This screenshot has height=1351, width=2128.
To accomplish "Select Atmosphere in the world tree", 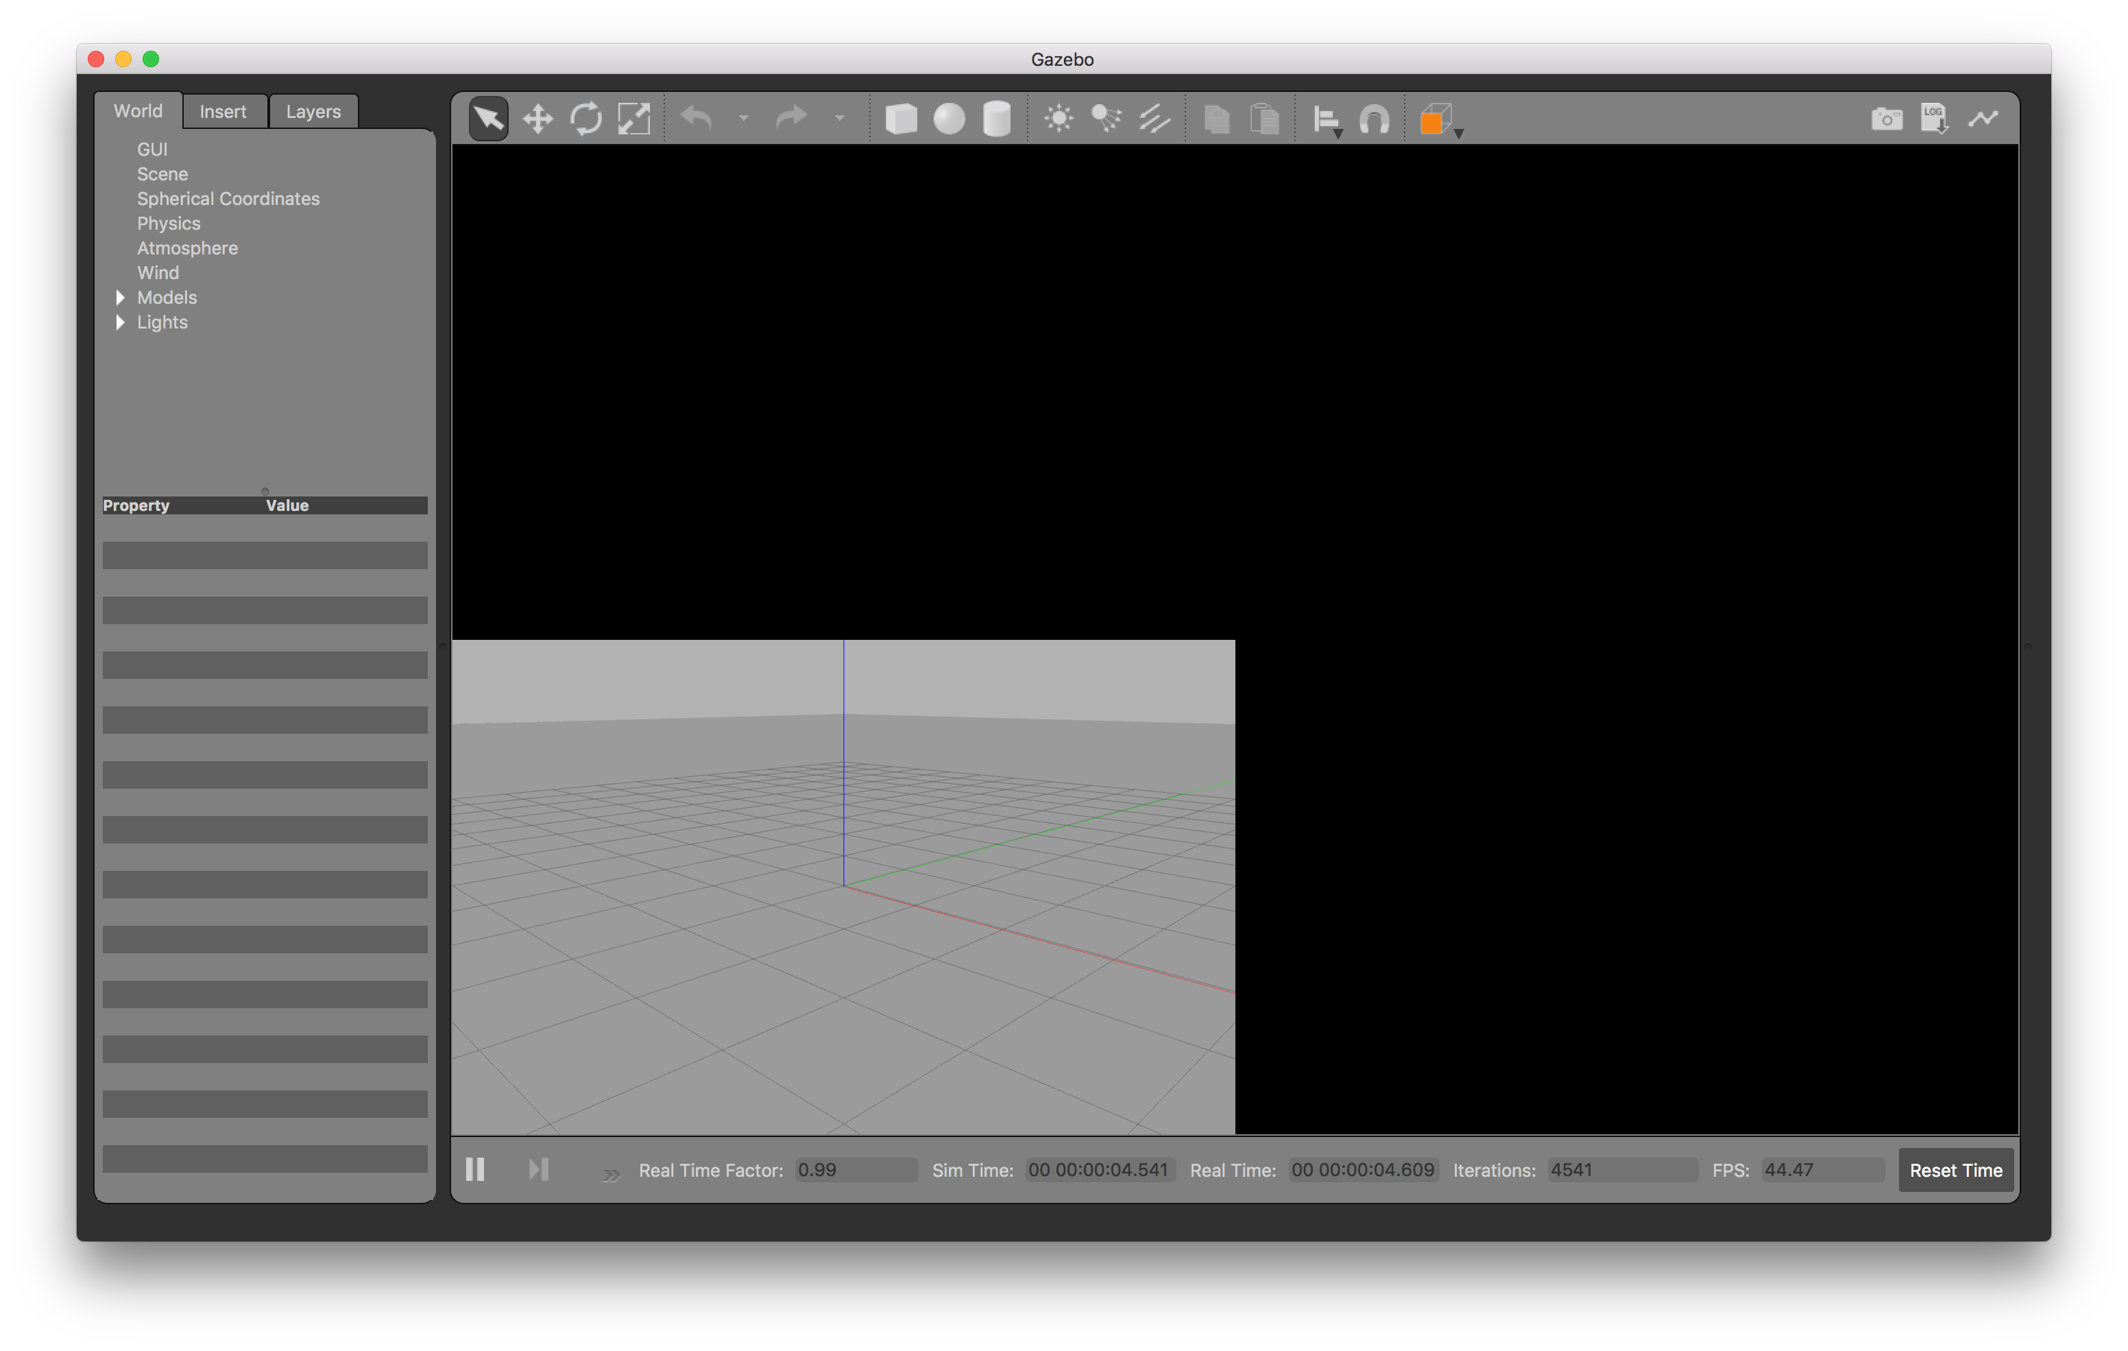I will (x=187, y=248).
